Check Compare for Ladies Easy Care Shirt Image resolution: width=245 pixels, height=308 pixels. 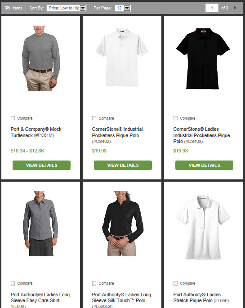pyautogui.click(x=13, y=283)
